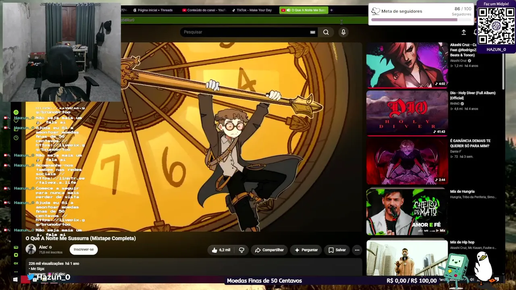Mute the audio icon on the active tab
This screenshot has height=290, width=516.
[x=288, y=10]
